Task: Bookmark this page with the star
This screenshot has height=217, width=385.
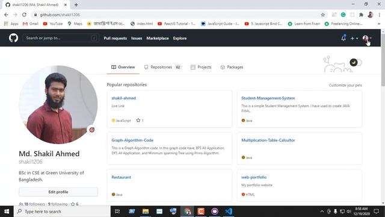Action: (322, 14)
